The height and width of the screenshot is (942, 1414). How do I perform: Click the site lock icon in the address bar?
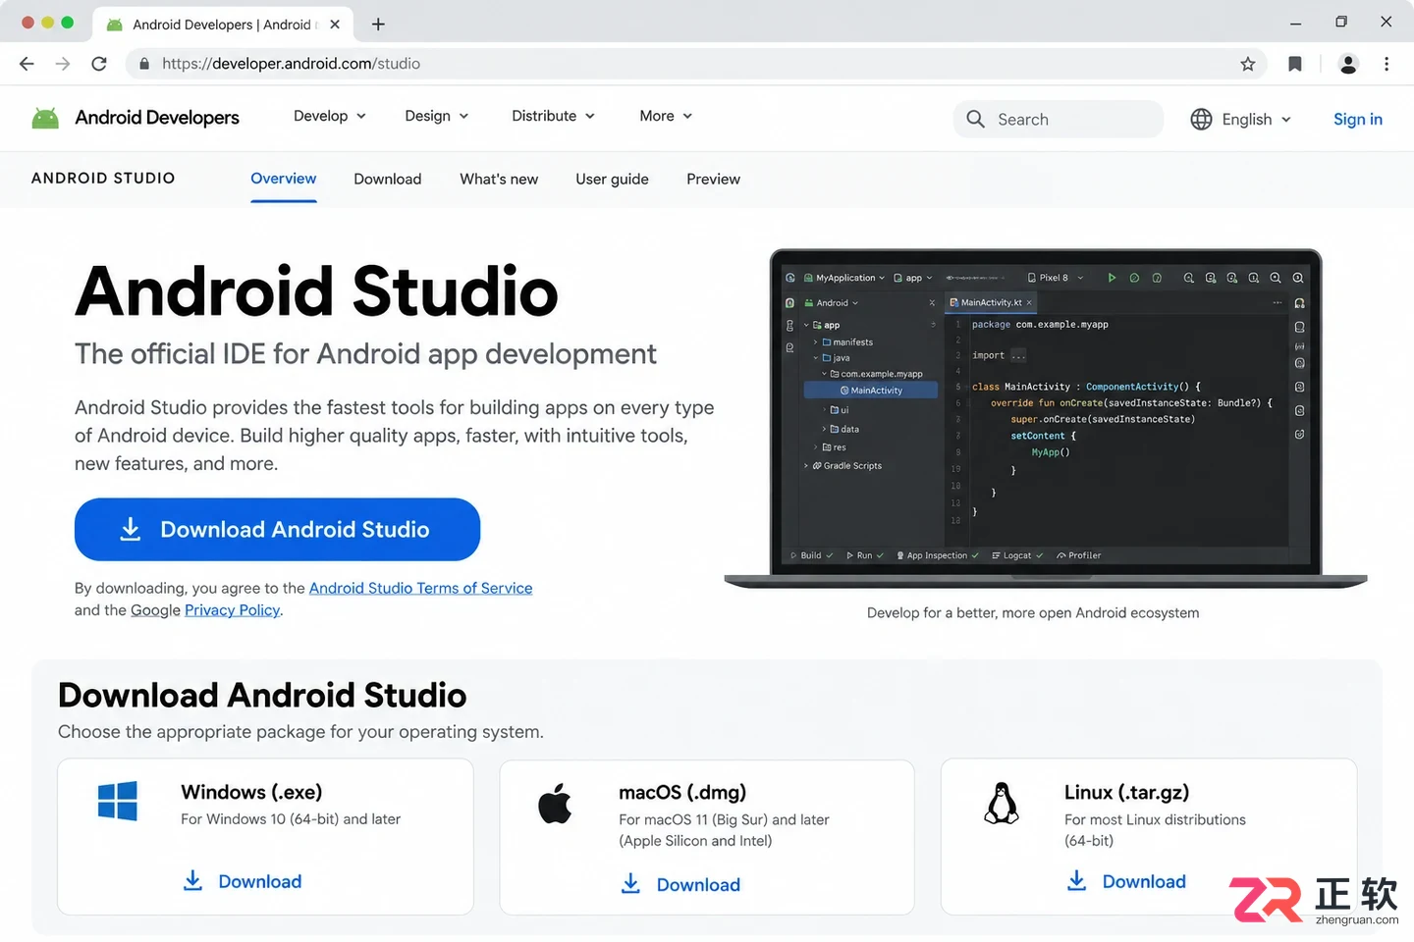click(x=144, y=64)
